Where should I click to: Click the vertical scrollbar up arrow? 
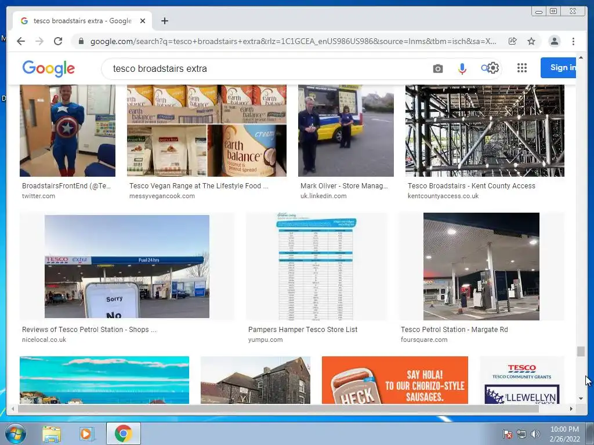[581, 57]
